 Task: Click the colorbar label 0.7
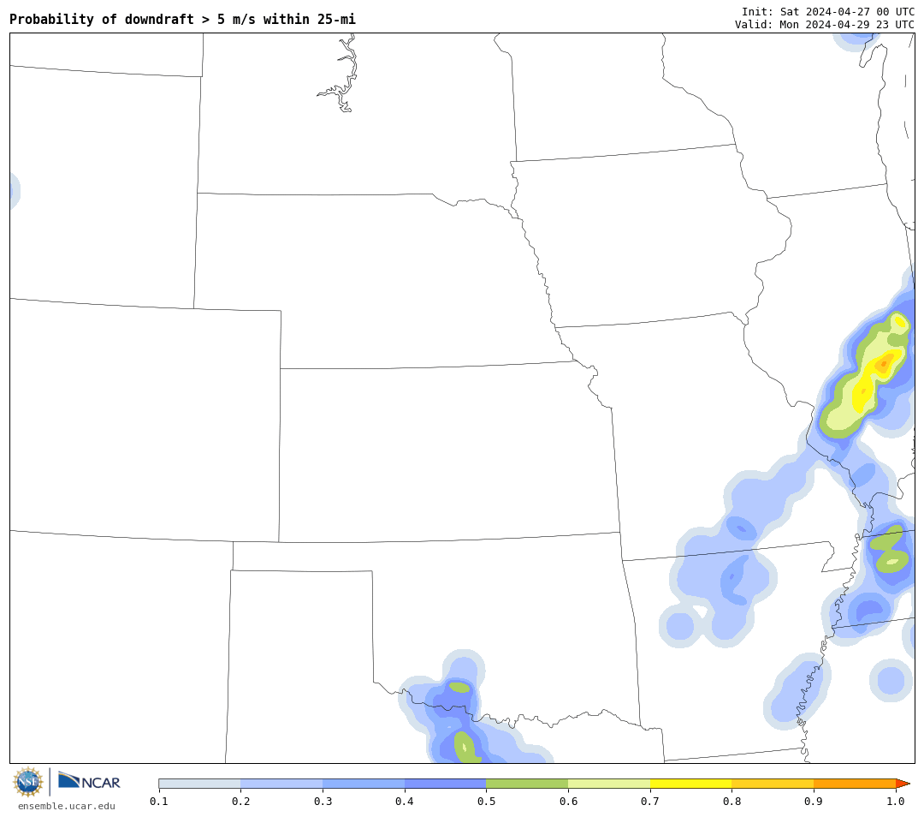tap(650, 801)
